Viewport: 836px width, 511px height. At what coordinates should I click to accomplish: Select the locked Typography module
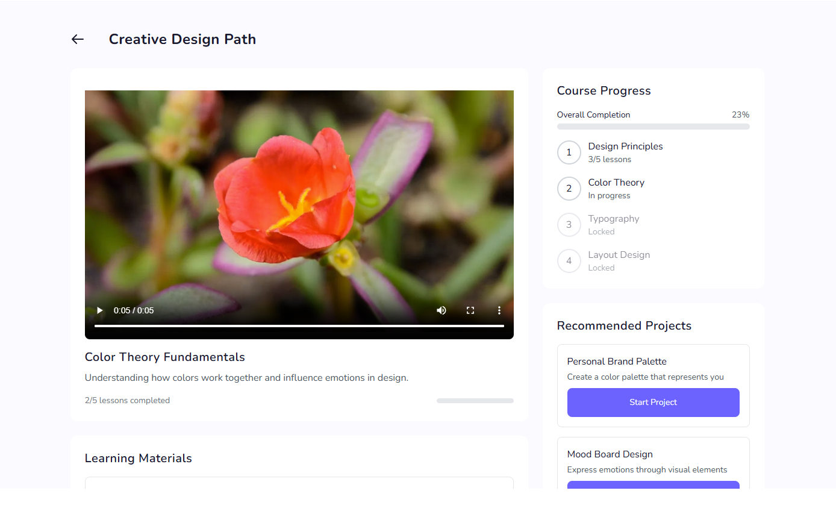click(614, 219)
